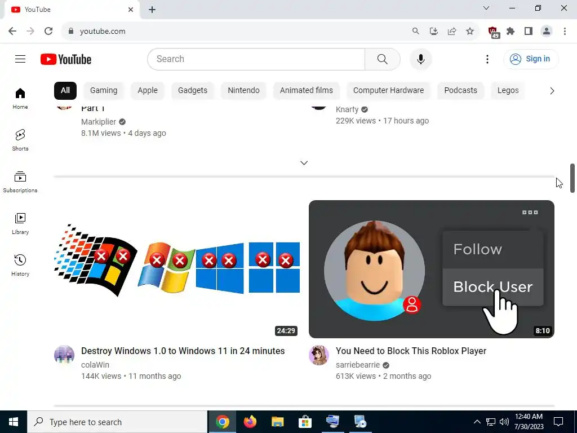
Task: Open a new browser tab
Action: (x=152, y=10)
